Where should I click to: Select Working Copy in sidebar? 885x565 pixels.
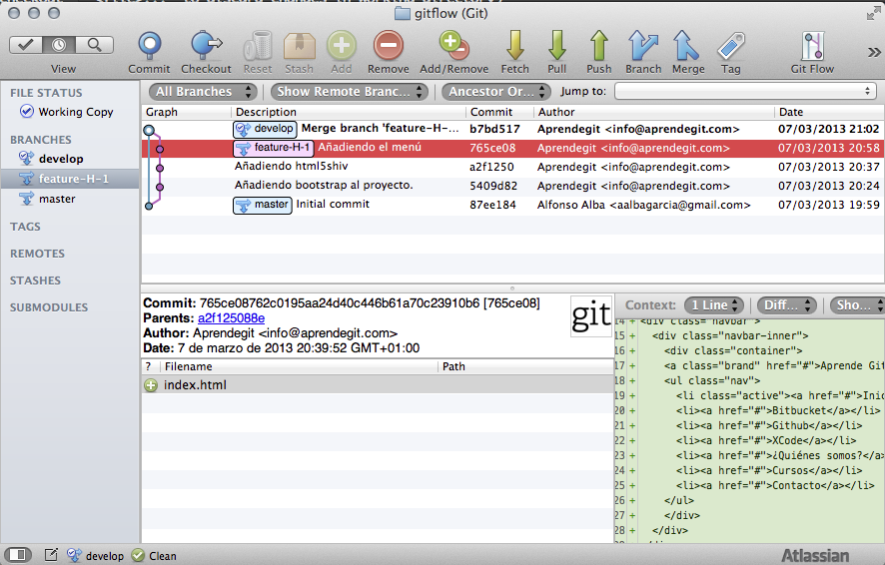[75, 112]
